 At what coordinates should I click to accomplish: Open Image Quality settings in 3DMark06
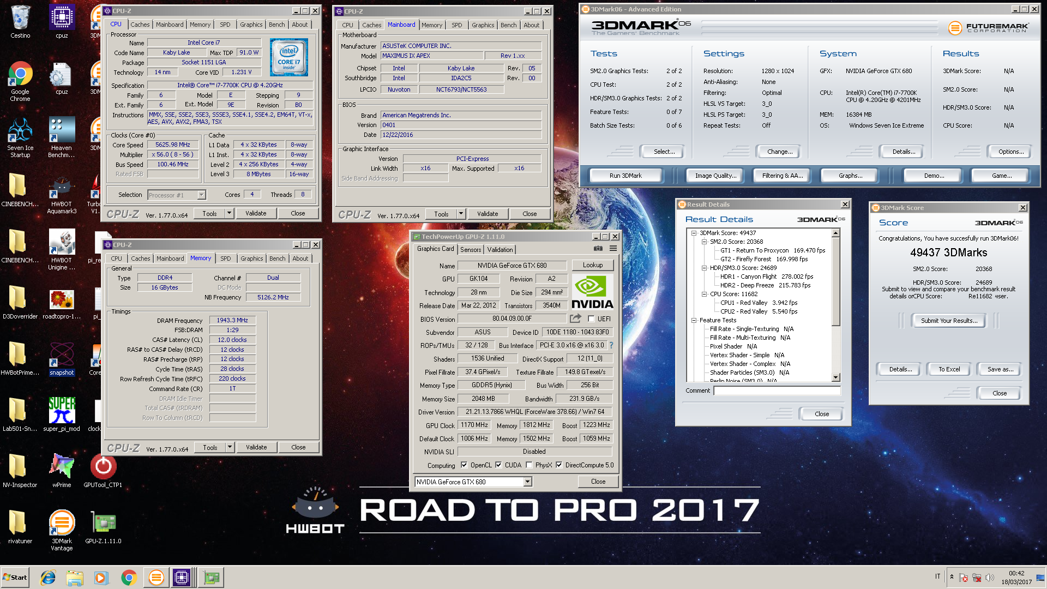pos(715,176)
